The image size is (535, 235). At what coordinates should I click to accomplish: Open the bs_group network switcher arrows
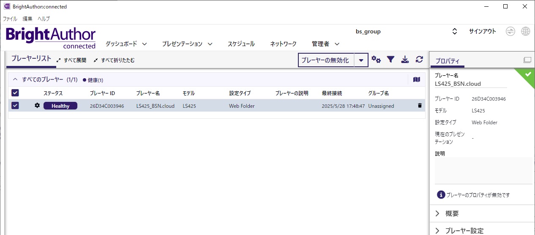point(455,31)
